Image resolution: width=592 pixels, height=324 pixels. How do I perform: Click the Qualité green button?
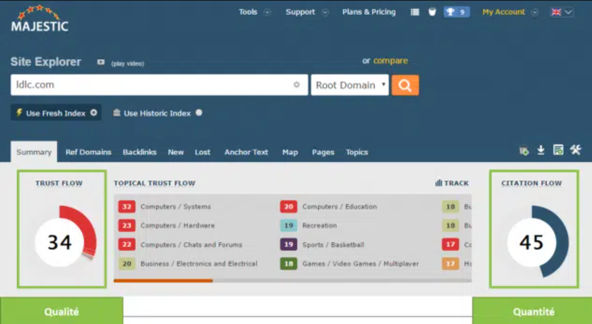pyautogui.click(x=62, y=311)
